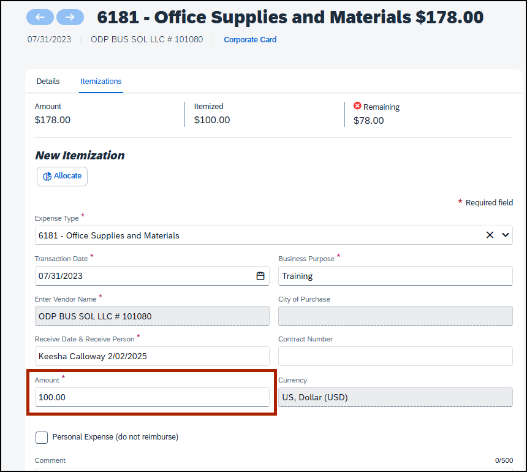
Task: Click the Allocate button
Action: tap(62, 176)
